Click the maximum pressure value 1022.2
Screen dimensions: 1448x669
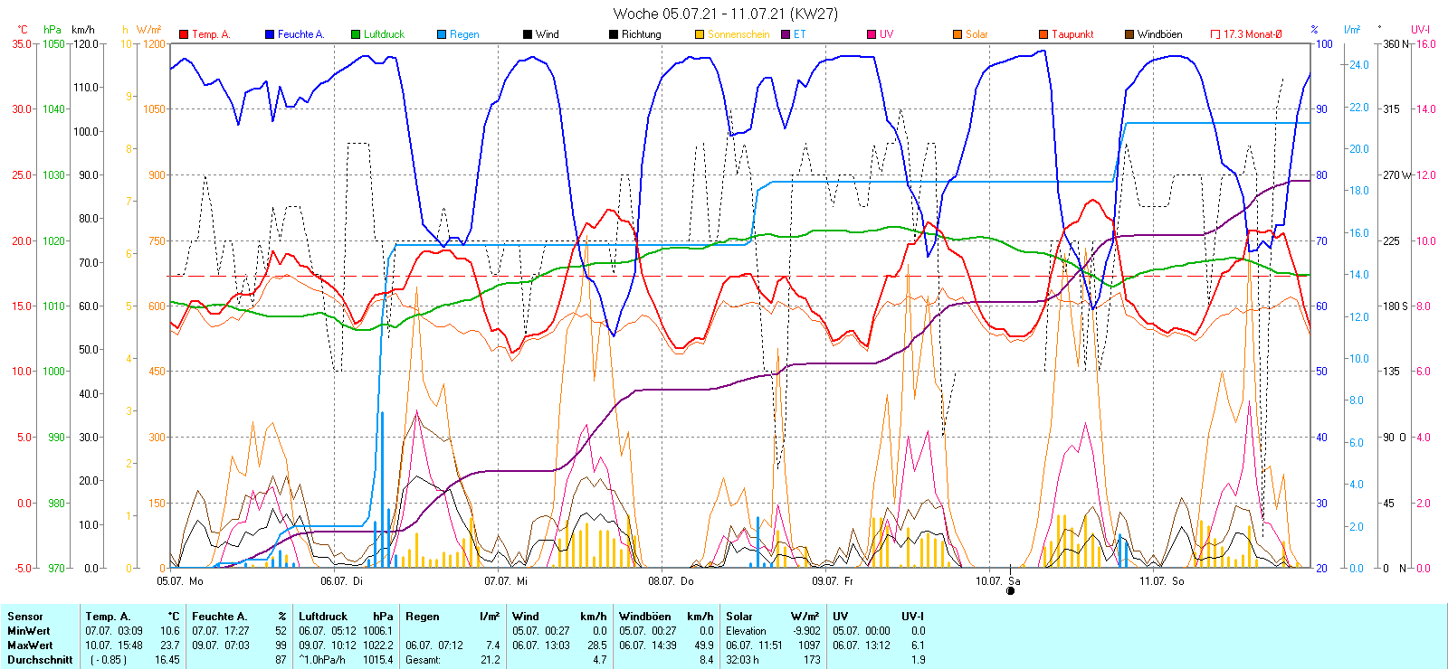(x=377, y=645)
